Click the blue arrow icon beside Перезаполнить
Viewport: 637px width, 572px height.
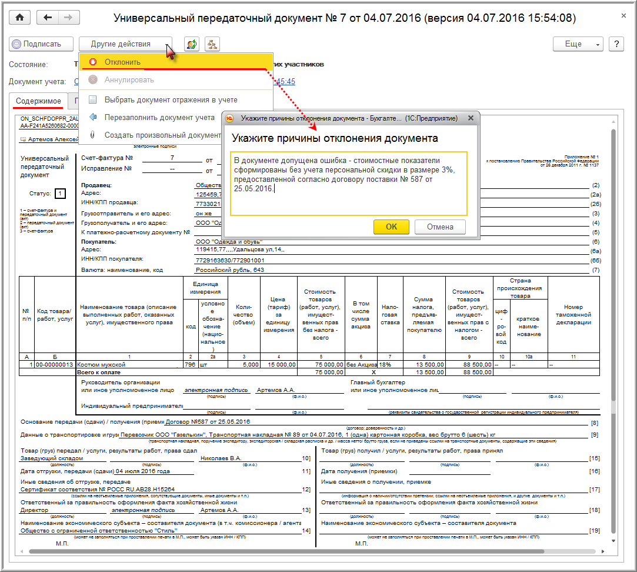pos(93,117)
